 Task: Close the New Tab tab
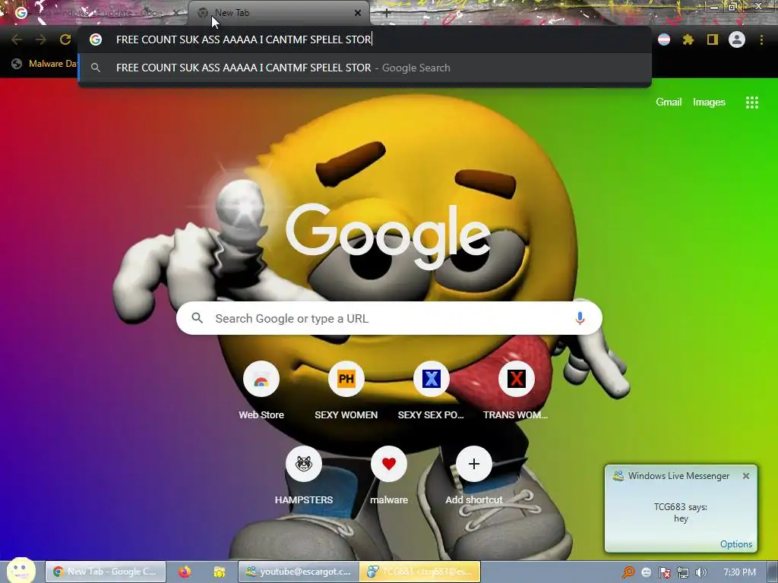coord(357,13)
